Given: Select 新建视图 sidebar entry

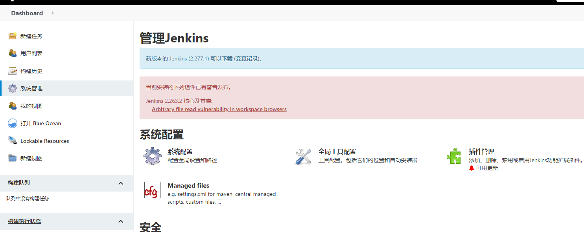Looking at the screenshot, I should click(x=31, y=158).
